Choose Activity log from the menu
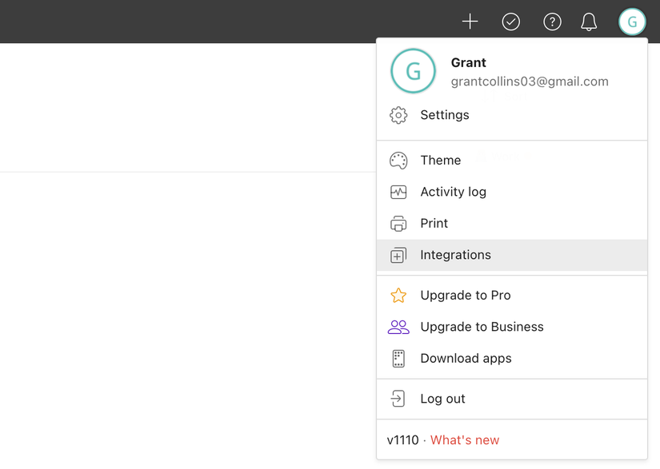Screen dimensions: 660x469 [454, 192]
